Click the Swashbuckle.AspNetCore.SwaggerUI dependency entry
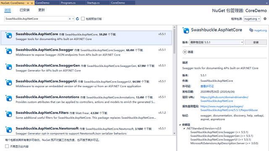269x151 pixels. pyautogui.click(x=220, y=140)
